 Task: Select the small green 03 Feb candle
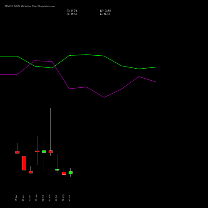coord(57,170)
